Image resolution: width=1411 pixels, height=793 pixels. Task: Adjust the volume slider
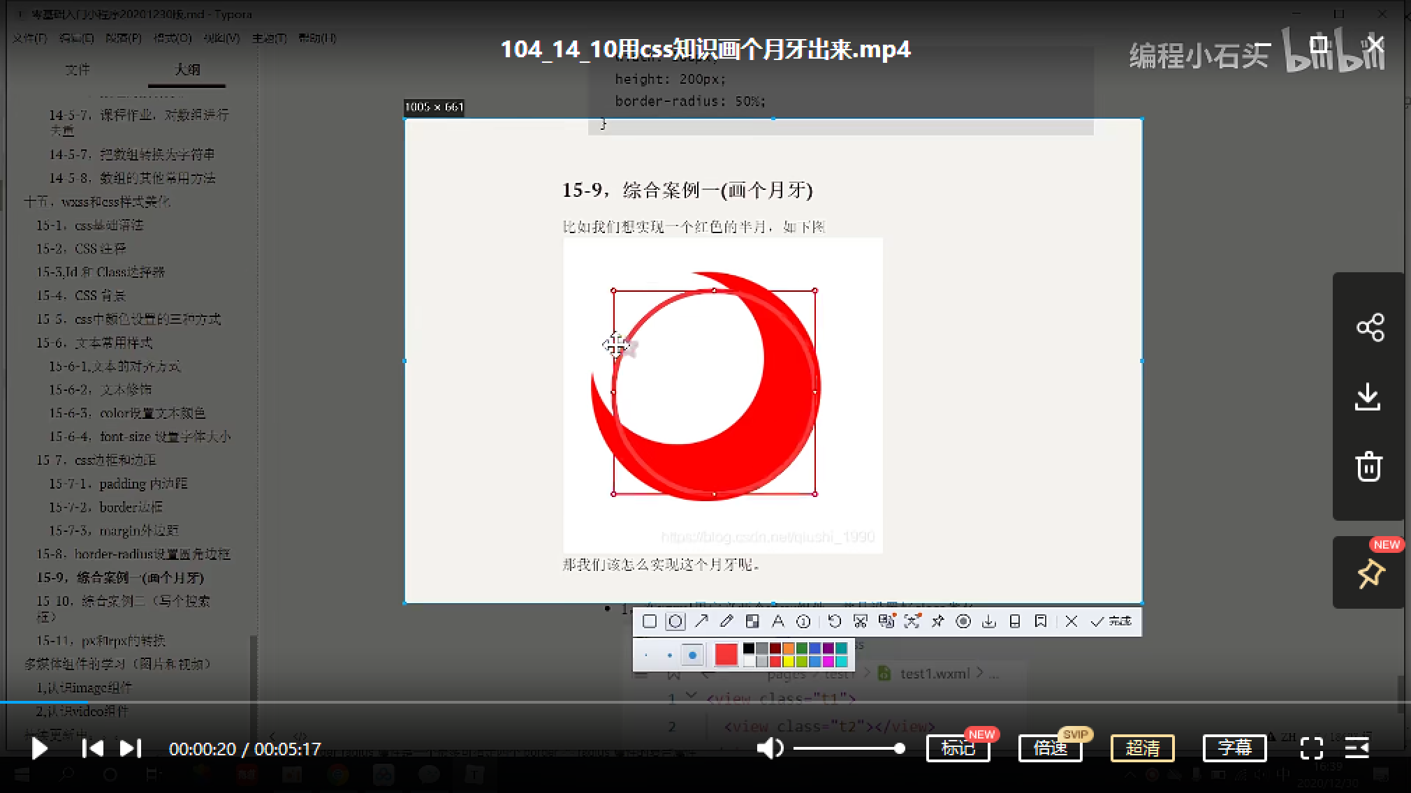(x=849, y=748)
